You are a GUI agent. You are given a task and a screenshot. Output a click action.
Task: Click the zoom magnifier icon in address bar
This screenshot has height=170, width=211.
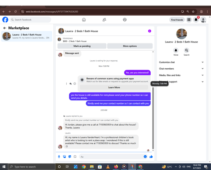point(188,11)
